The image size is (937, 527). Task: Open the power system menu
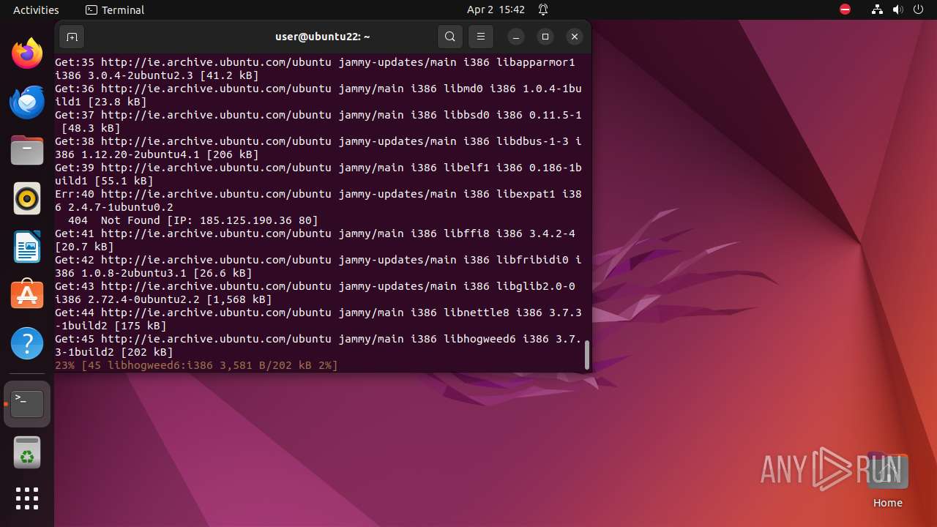point(918,10)
